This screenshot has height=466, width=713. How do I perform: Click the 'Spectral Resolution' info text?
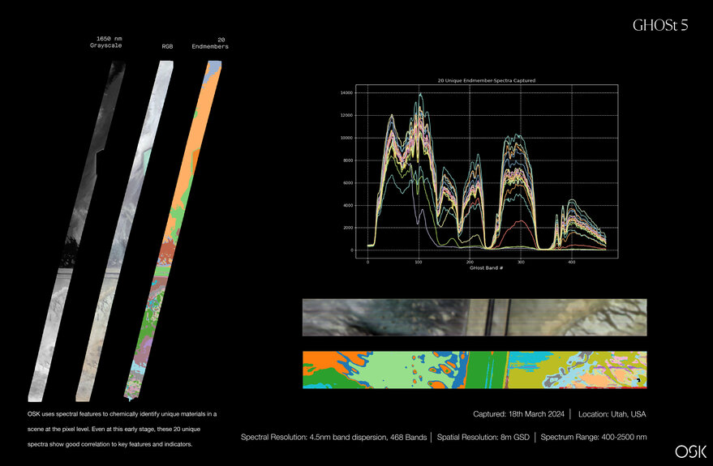pos(333,438)
